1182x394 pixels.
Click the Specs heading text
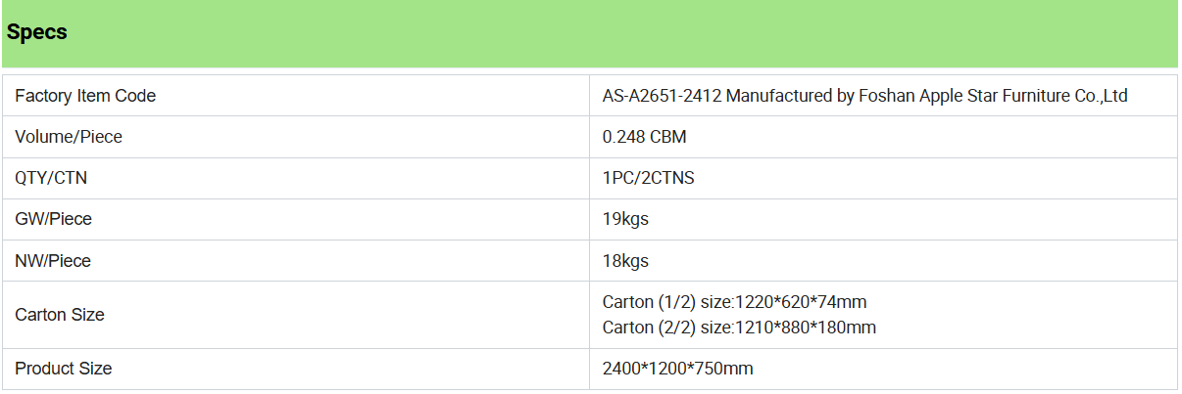tap(37, 32)
